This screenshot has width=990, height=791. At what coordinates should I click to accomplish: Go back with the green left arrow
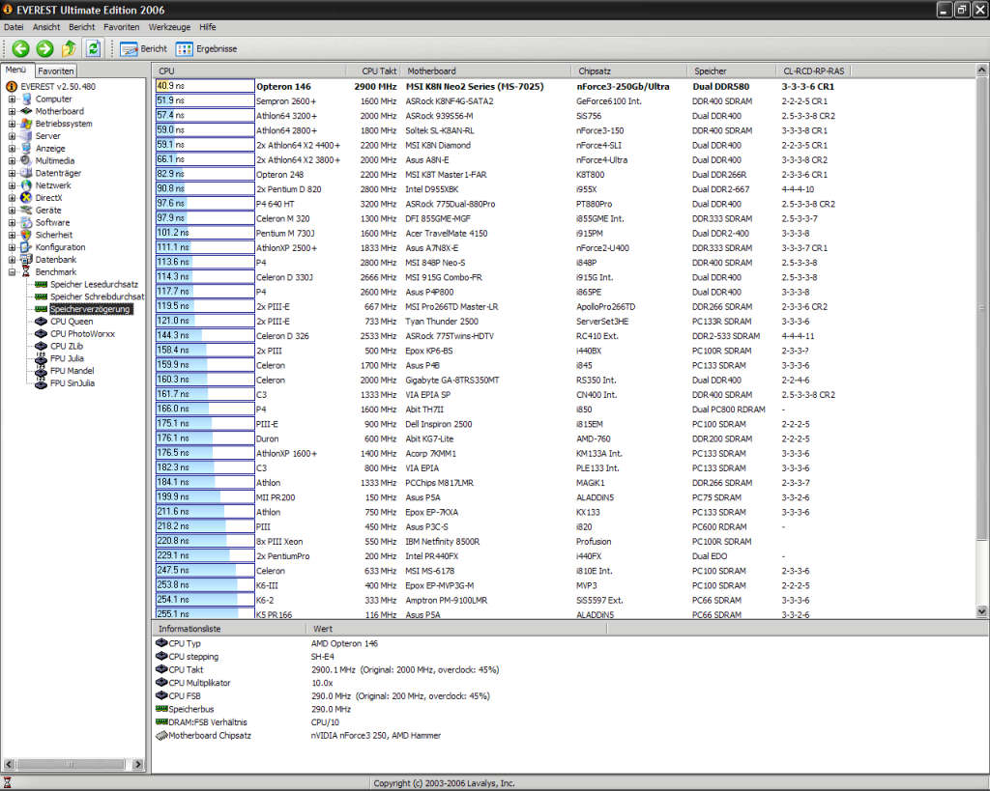(x=21, y=48)
